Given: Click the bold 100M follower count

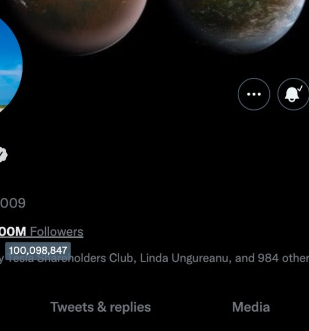Looking at the screenshot, I should click(x=13, y=231).
